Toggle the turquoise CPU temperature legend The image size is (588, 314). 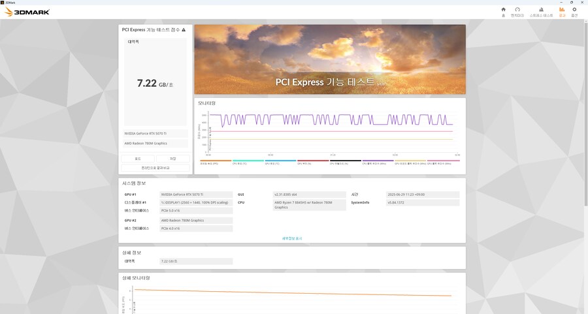point(248,162)
